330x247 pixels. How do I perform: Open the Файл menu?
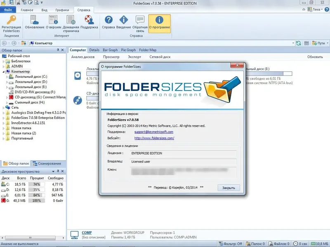pos(8,10)
